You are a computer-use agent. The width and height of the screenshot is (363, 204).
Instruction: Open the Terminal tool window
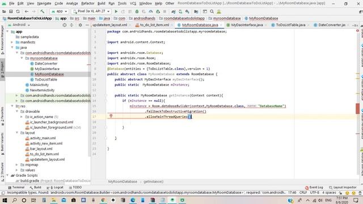(x=16, y=188)
